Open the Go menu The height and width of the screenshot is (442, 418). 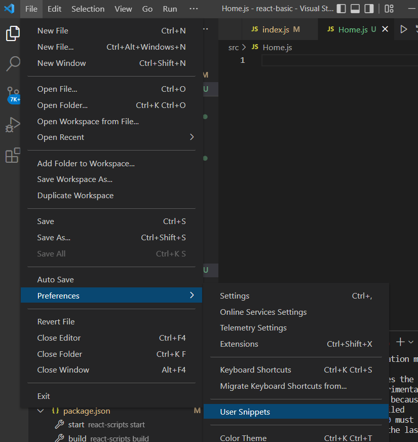[x=147, y=9]
